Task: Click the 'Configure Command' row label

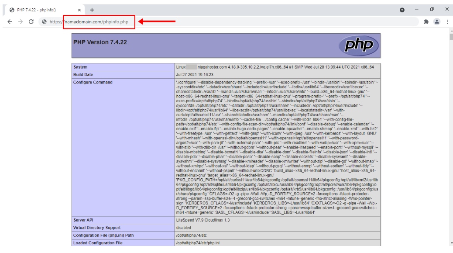Action: coord(93,83)
